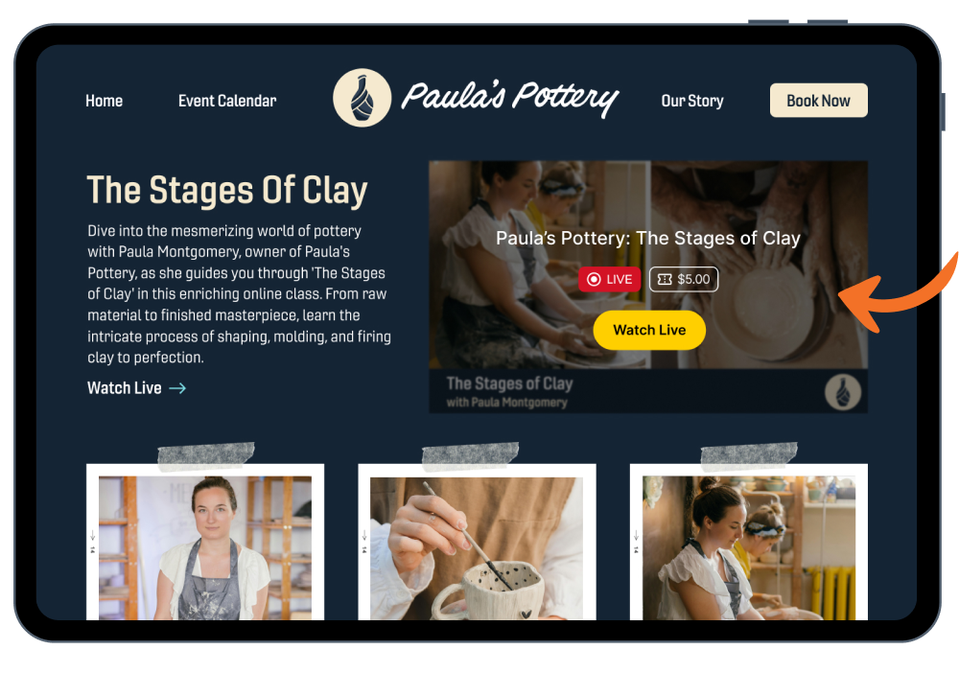The image size is (959, 673).
Task: Click the red LIVE badge icon
Action: coord(594,279)
